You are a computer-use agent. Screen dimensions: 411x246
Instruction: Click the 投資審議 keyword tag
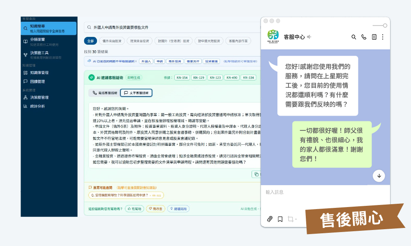click(211, 61)
